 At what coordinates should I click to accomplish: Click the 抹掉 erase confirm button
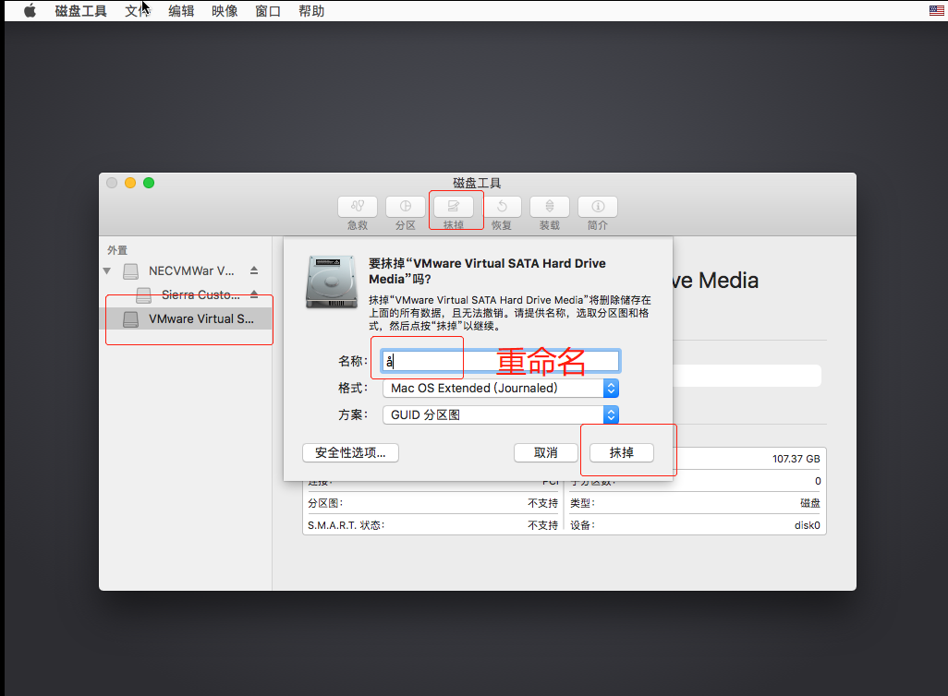click(622, 452)
